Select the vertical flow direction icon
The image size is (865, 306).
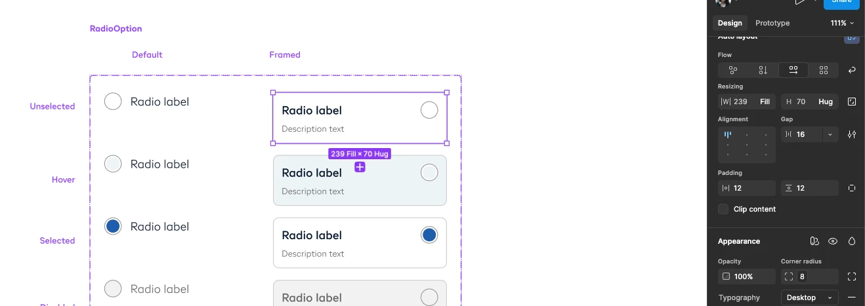pos(763,70)
